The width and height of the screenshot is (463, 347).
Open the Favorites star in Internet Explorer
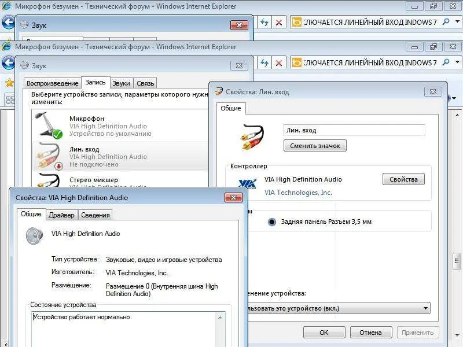9,83
